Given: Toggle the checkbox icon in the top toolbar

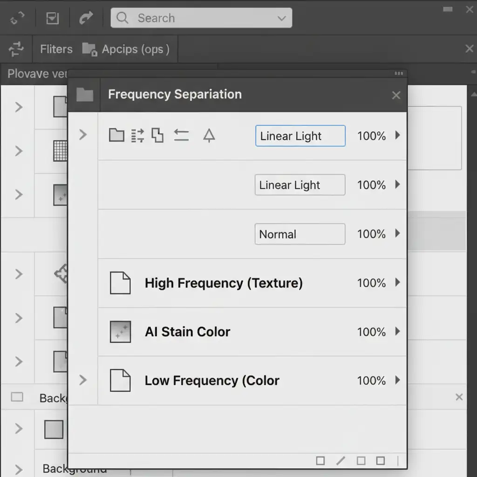Looking at the screenshot, I should [53, 18].
